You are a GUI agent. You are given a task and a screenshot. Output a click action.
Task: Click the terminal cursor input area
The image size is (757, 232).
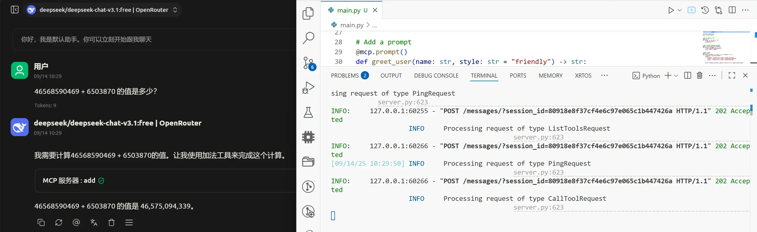click(333, 216)
